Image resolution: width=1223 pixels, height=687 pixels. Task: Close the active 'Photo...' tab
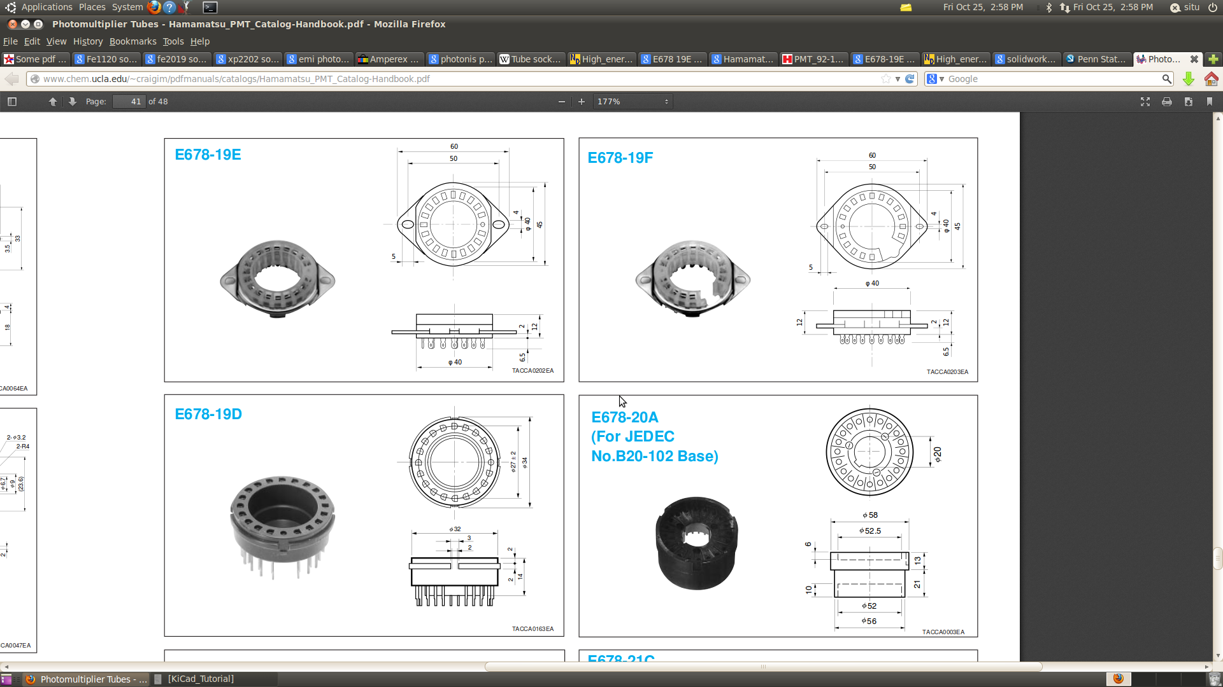pyautogui.click(x=1194, y=59)
